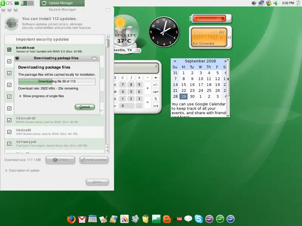Click the red meter gadget bar
The image size is (302, 226).
pos(209,18)
